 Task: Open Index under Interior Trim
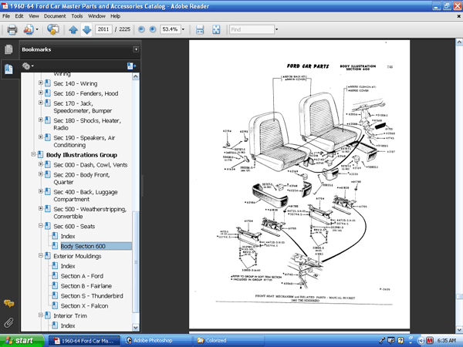click(68, 325)
